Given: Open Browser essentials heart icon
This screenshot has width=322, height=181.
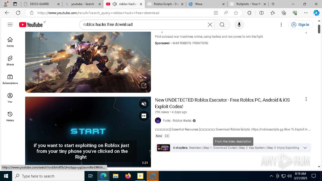Looking at the screenshot, I should click(295, 13).
